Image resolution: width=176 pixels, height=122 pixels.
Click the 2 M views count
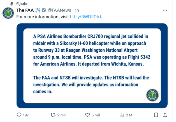(129, 115)
